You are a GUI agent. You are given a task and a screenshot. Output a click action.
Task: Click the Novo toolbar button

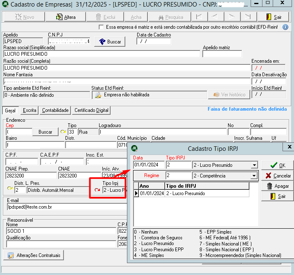click(25, 17)
